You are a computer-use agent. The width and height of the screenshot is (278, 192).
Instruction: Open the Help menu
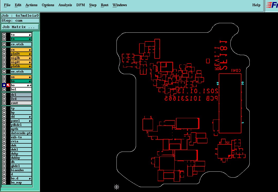point(256,5)
